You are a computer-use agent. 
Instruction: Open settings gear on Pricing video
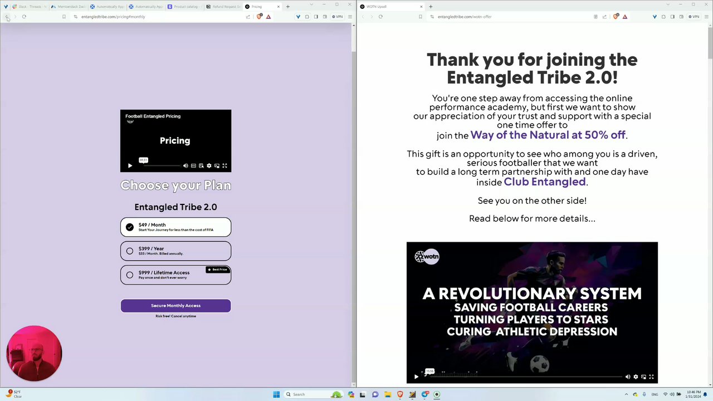209,165
